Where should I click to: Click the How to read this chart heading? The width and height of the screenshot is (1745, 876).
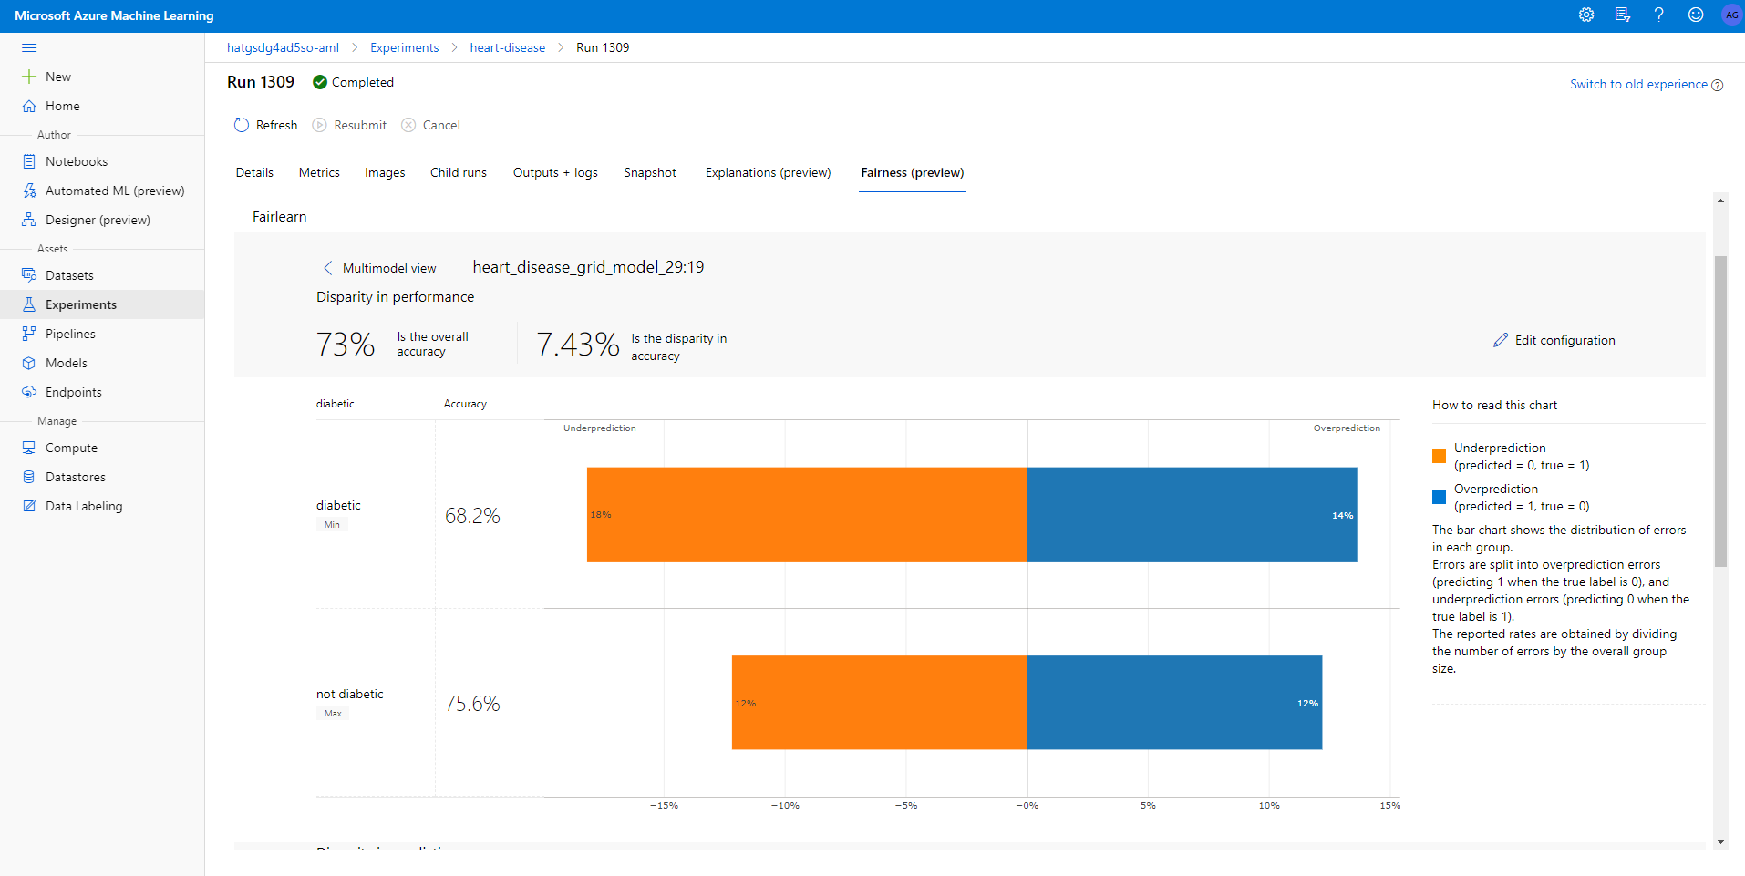(1494, 405)
